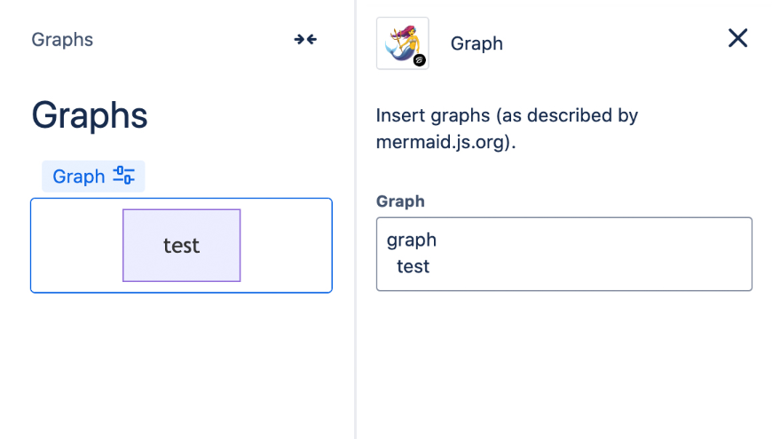Place cursor on the "graph" line in editor
The height and width of the screenshot is (439, 772).
[x=413, y=239]
